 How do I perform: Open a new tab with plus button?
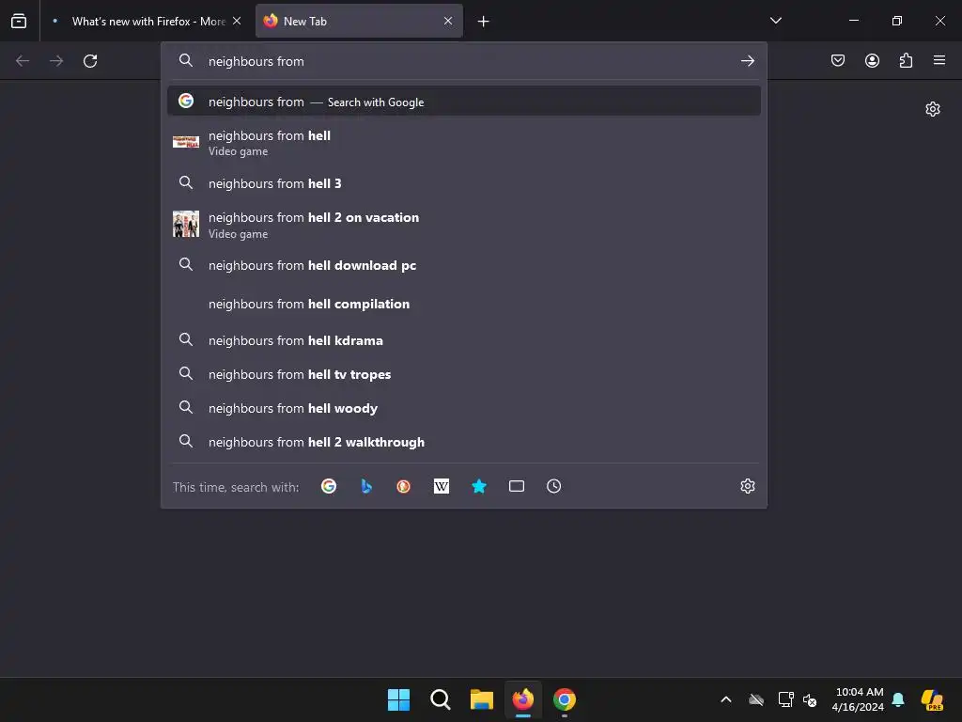point(484,22)
